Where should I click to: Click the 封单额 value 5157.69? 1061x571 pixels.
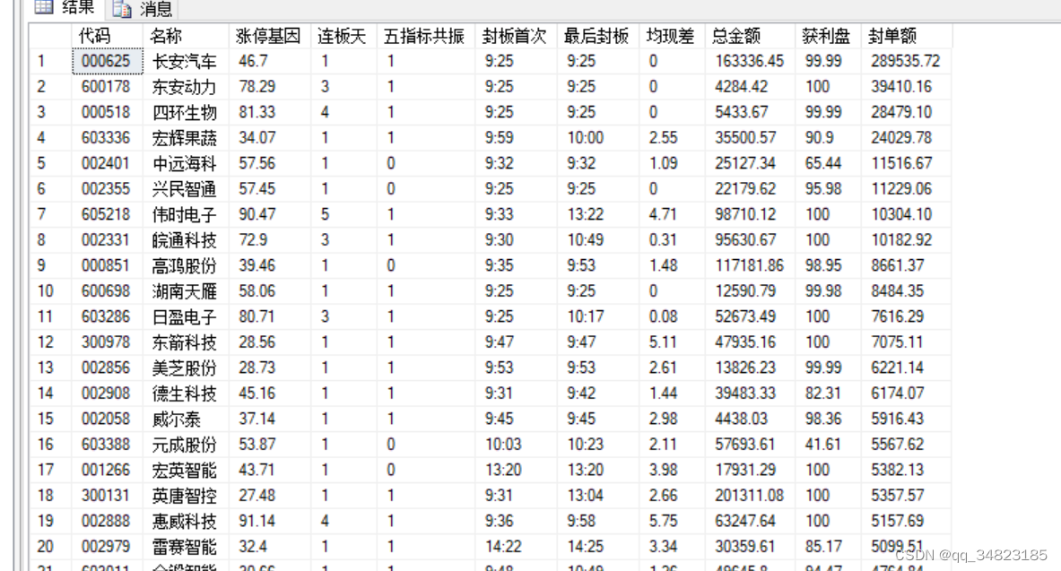897,522
